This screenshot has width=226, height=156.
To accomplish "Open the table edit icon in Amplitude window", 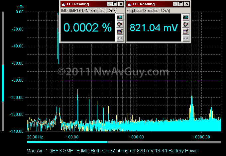I will pos(186,32).
